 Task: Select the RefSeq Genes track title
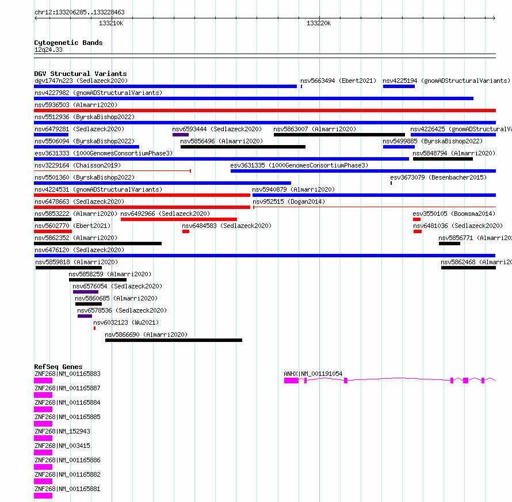tap(58, 367)
